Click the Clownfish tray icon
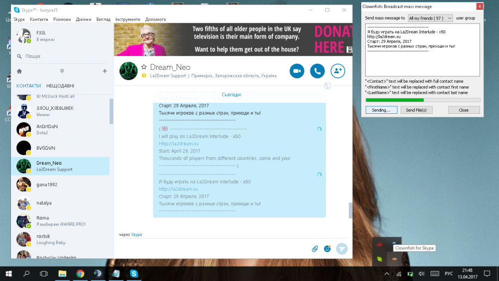 click(395, 259)
